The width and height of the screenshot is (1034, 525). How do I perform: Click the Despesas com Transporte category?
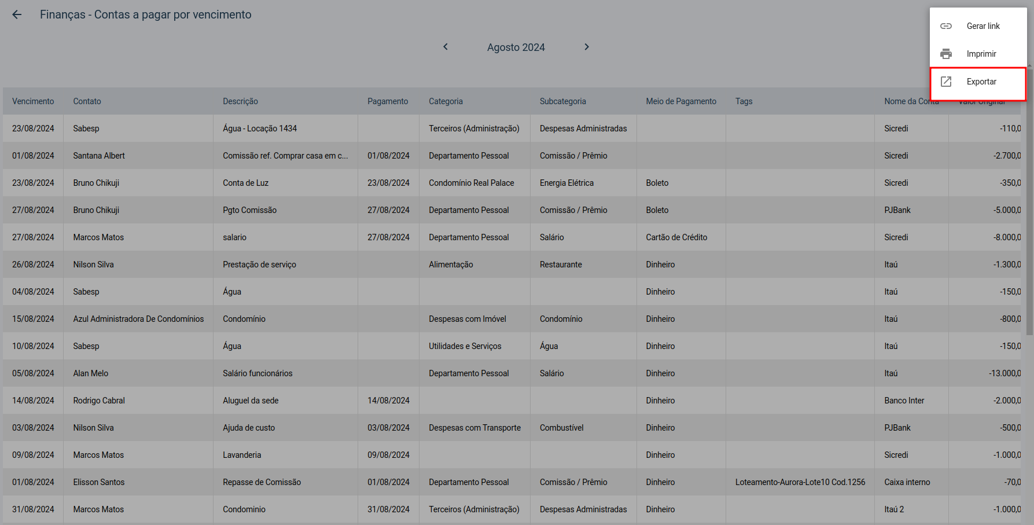474,428
